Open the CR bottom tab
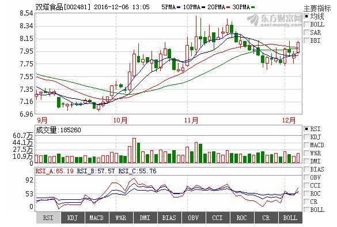Image resolution: width=337 pixels, height=227 pixels. click(266, 218)
